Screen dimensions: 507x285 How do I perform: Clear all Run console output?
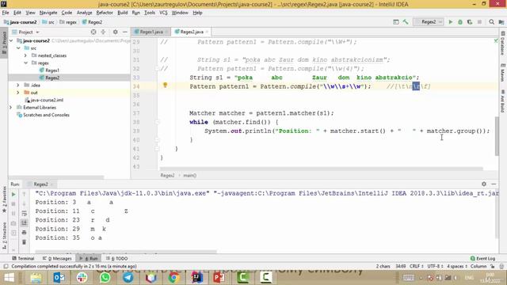[x=25, y=242]
